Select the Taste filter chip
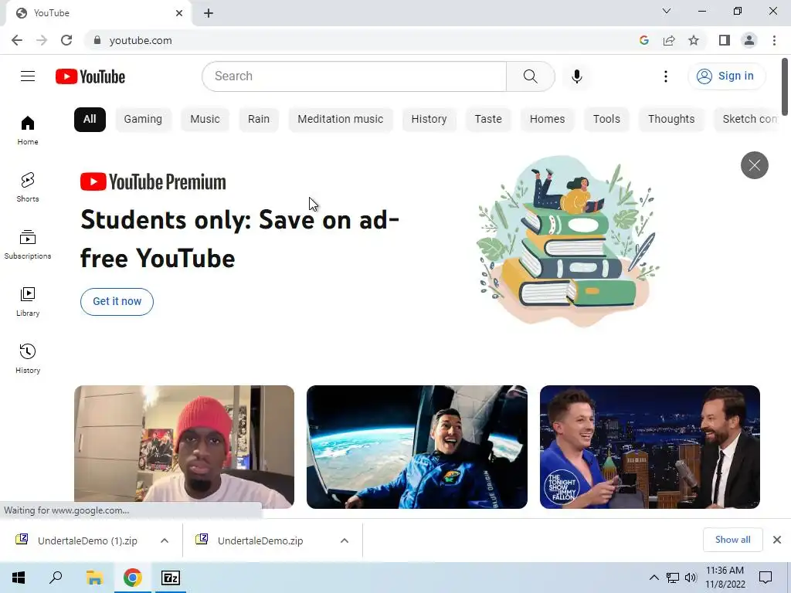Screen dimensions: 791x593 [488, 120]
